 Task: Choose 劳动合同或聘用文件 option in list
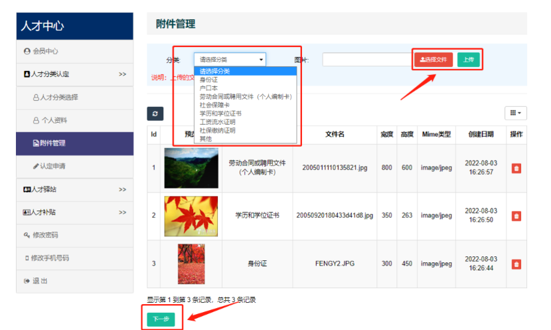pos(245,97)
